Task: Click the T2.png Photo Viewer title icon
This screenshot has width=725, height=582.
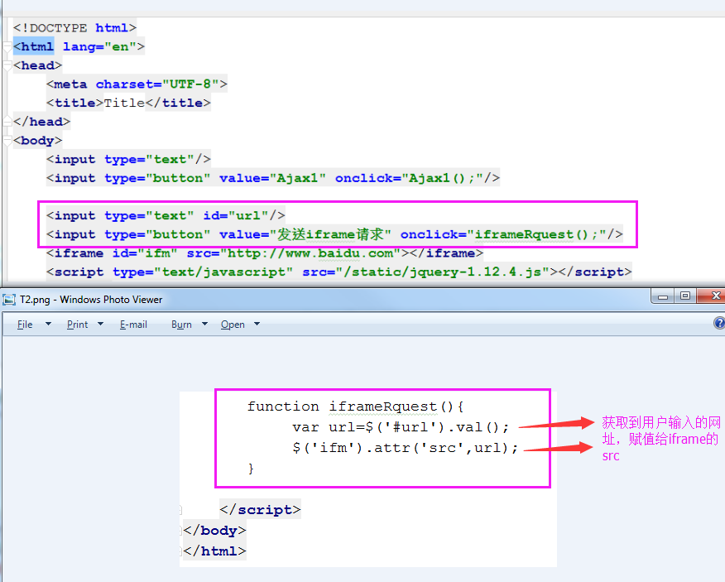Action: pyautogui.click(x=9, y=300)
